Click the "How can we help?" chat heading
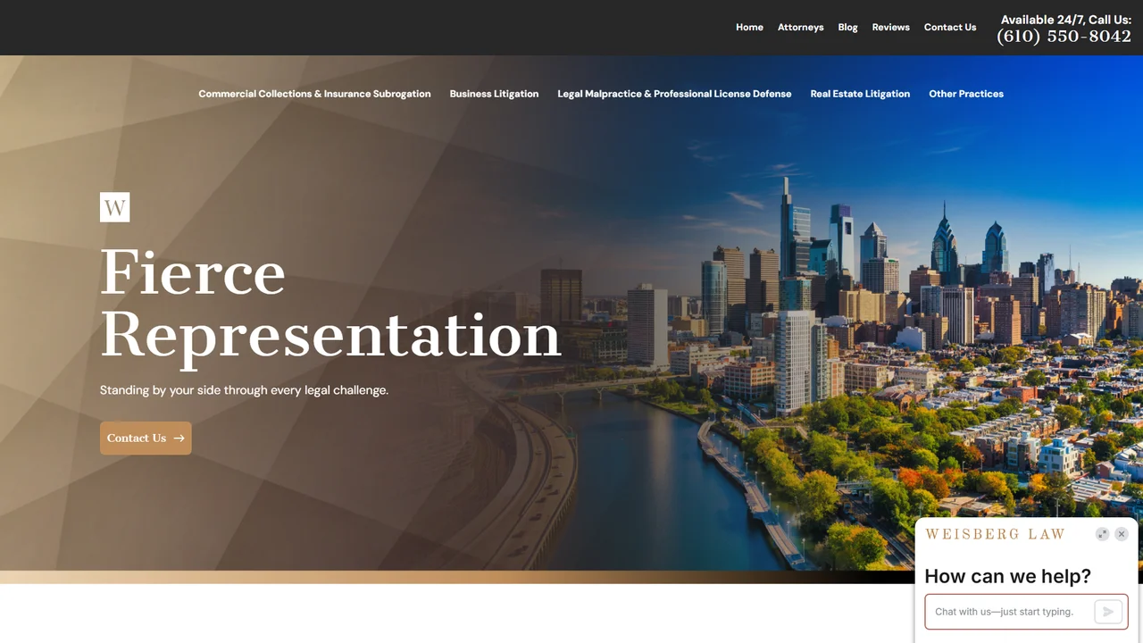The width and height of the screenshot is (1143, 643). click(x=1008, y=577)
